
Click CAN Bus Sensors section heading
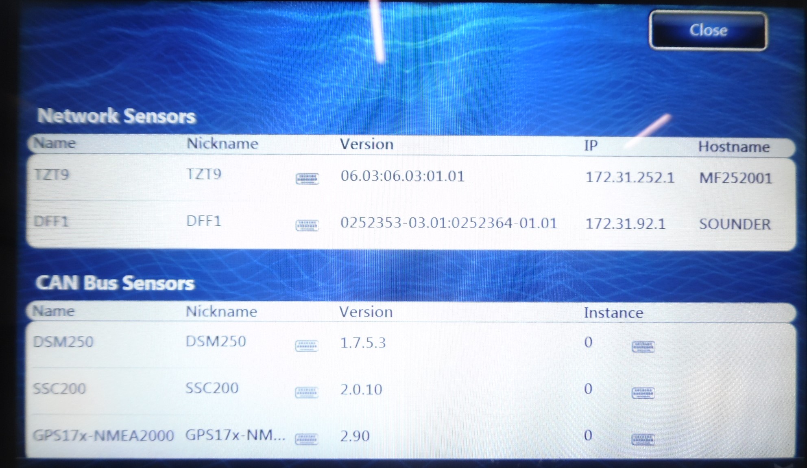[115, 283]
